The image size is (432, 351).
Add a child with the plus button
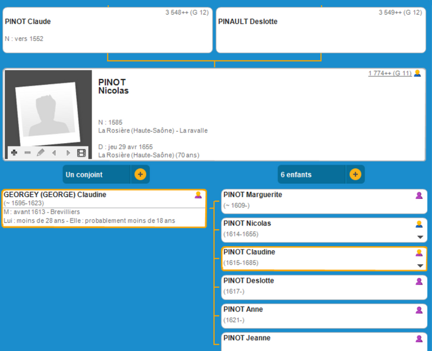point(355,175)
